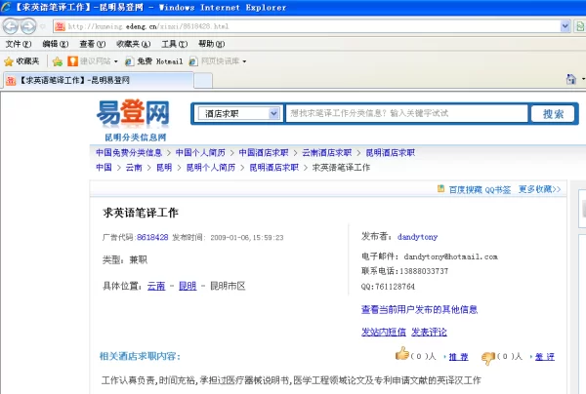Click the home icon on the command bar
The image size is (586, 394).
(569, 78)
